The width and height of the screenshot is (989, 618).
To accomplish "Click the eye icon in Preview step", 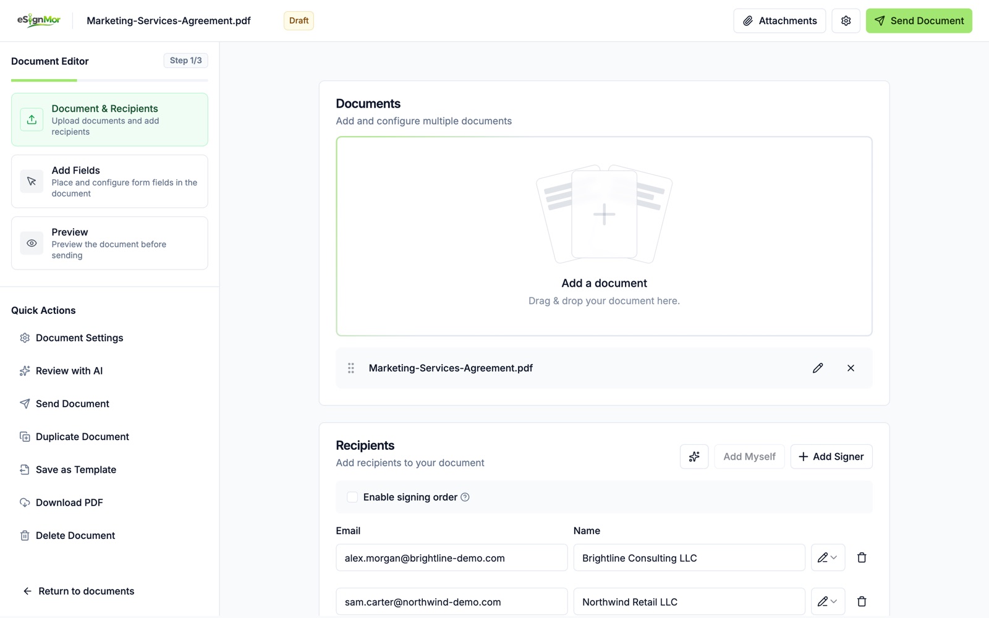I will [x=32, y=243].
